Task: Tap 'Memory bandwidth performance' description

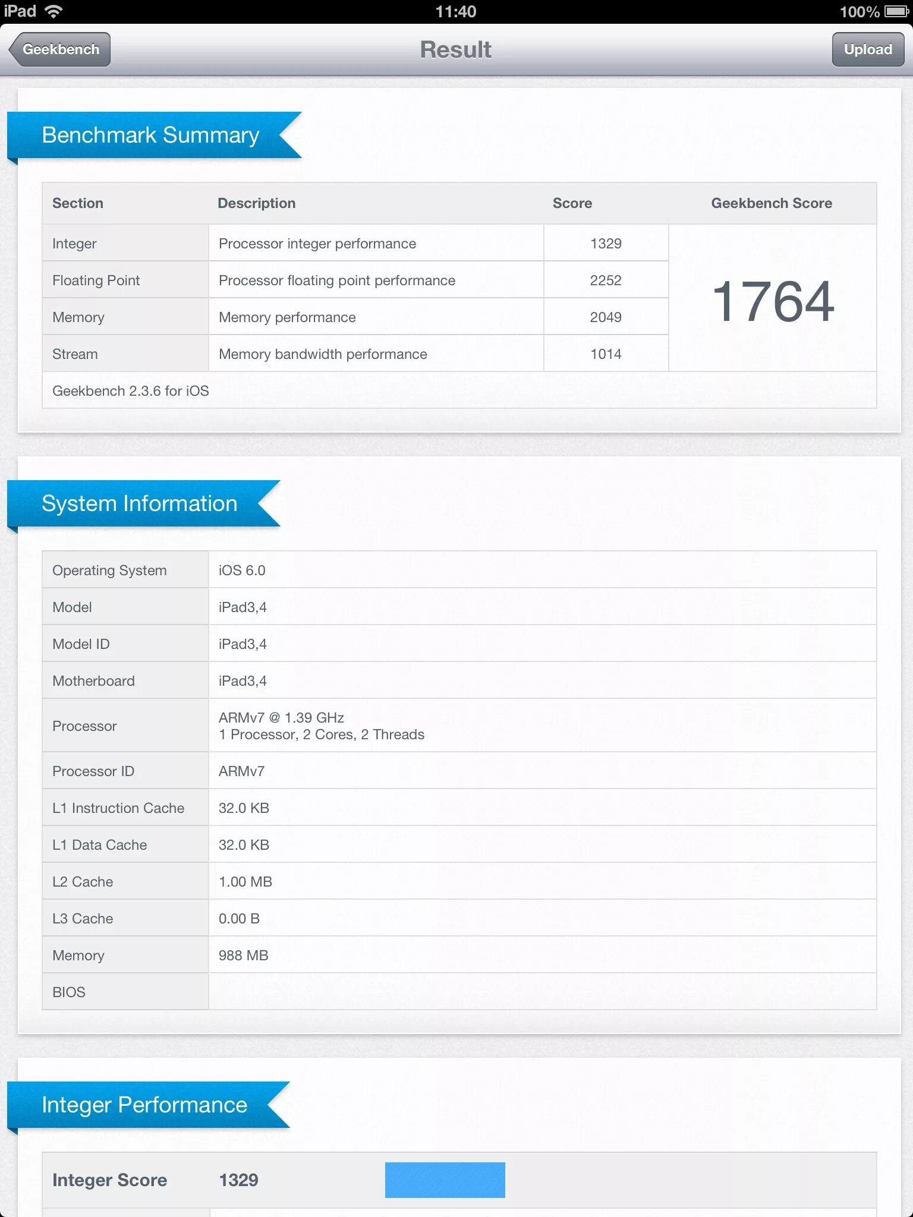Action: point(323,354)
